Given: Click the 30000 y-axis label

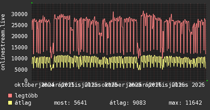Looking at the screenshot, I should coord(19,14).
